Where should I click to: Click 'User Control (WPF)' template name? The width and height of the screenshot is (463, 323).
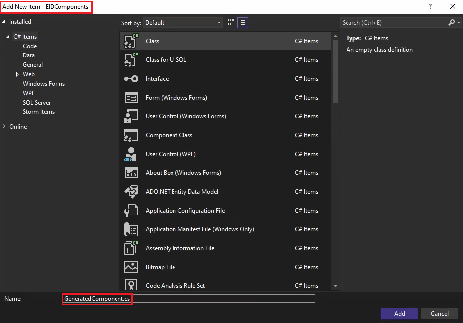coord(171,154)
